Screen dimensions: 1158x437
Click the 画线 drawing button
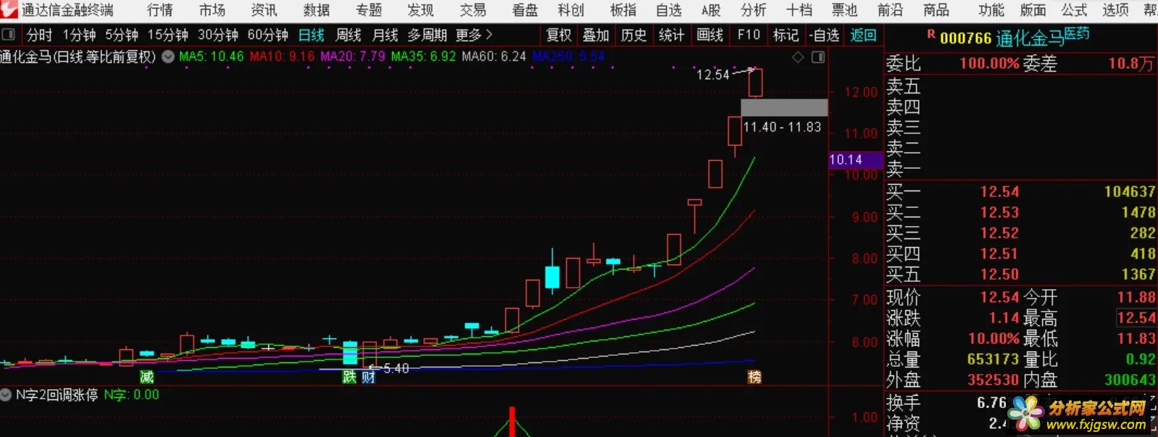[x=710, y=35]
